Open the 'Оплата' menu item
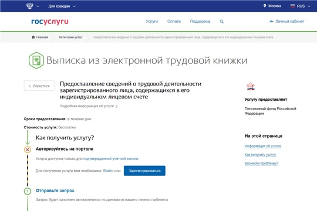This screenshot has height=211, width=317. 174,22
